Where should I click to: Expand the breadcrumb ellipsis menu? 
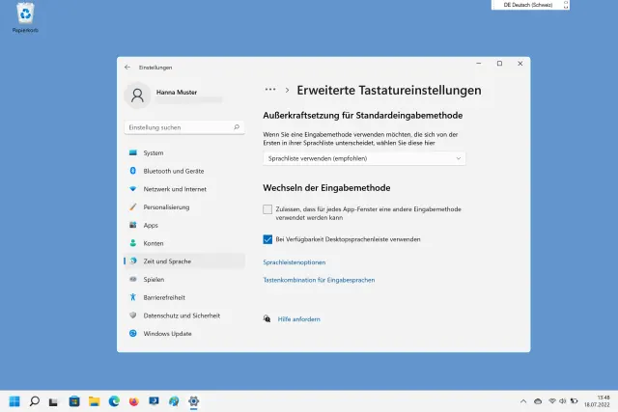(270, 90)
